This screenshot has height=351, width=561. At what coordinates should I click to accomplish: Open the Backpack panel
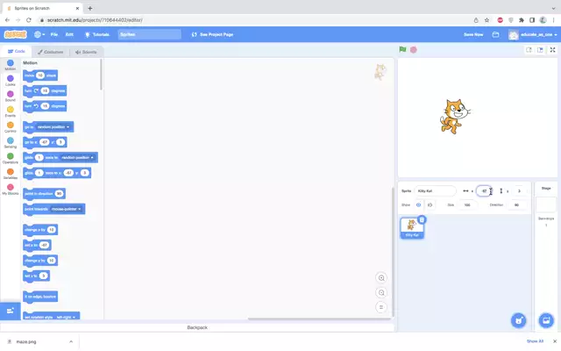tap(197, 327)
